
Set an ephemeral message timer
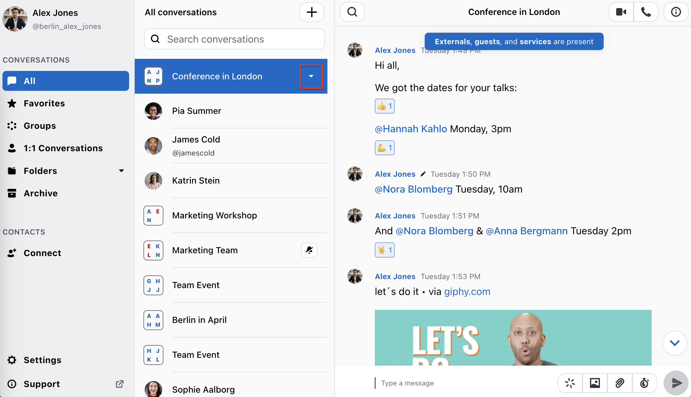645,383
